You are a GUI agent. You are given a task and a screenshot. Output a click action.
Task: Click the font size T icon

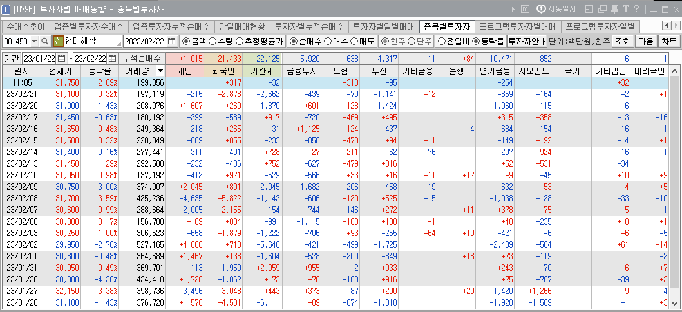pyautogui.click(x=625, y=10)
